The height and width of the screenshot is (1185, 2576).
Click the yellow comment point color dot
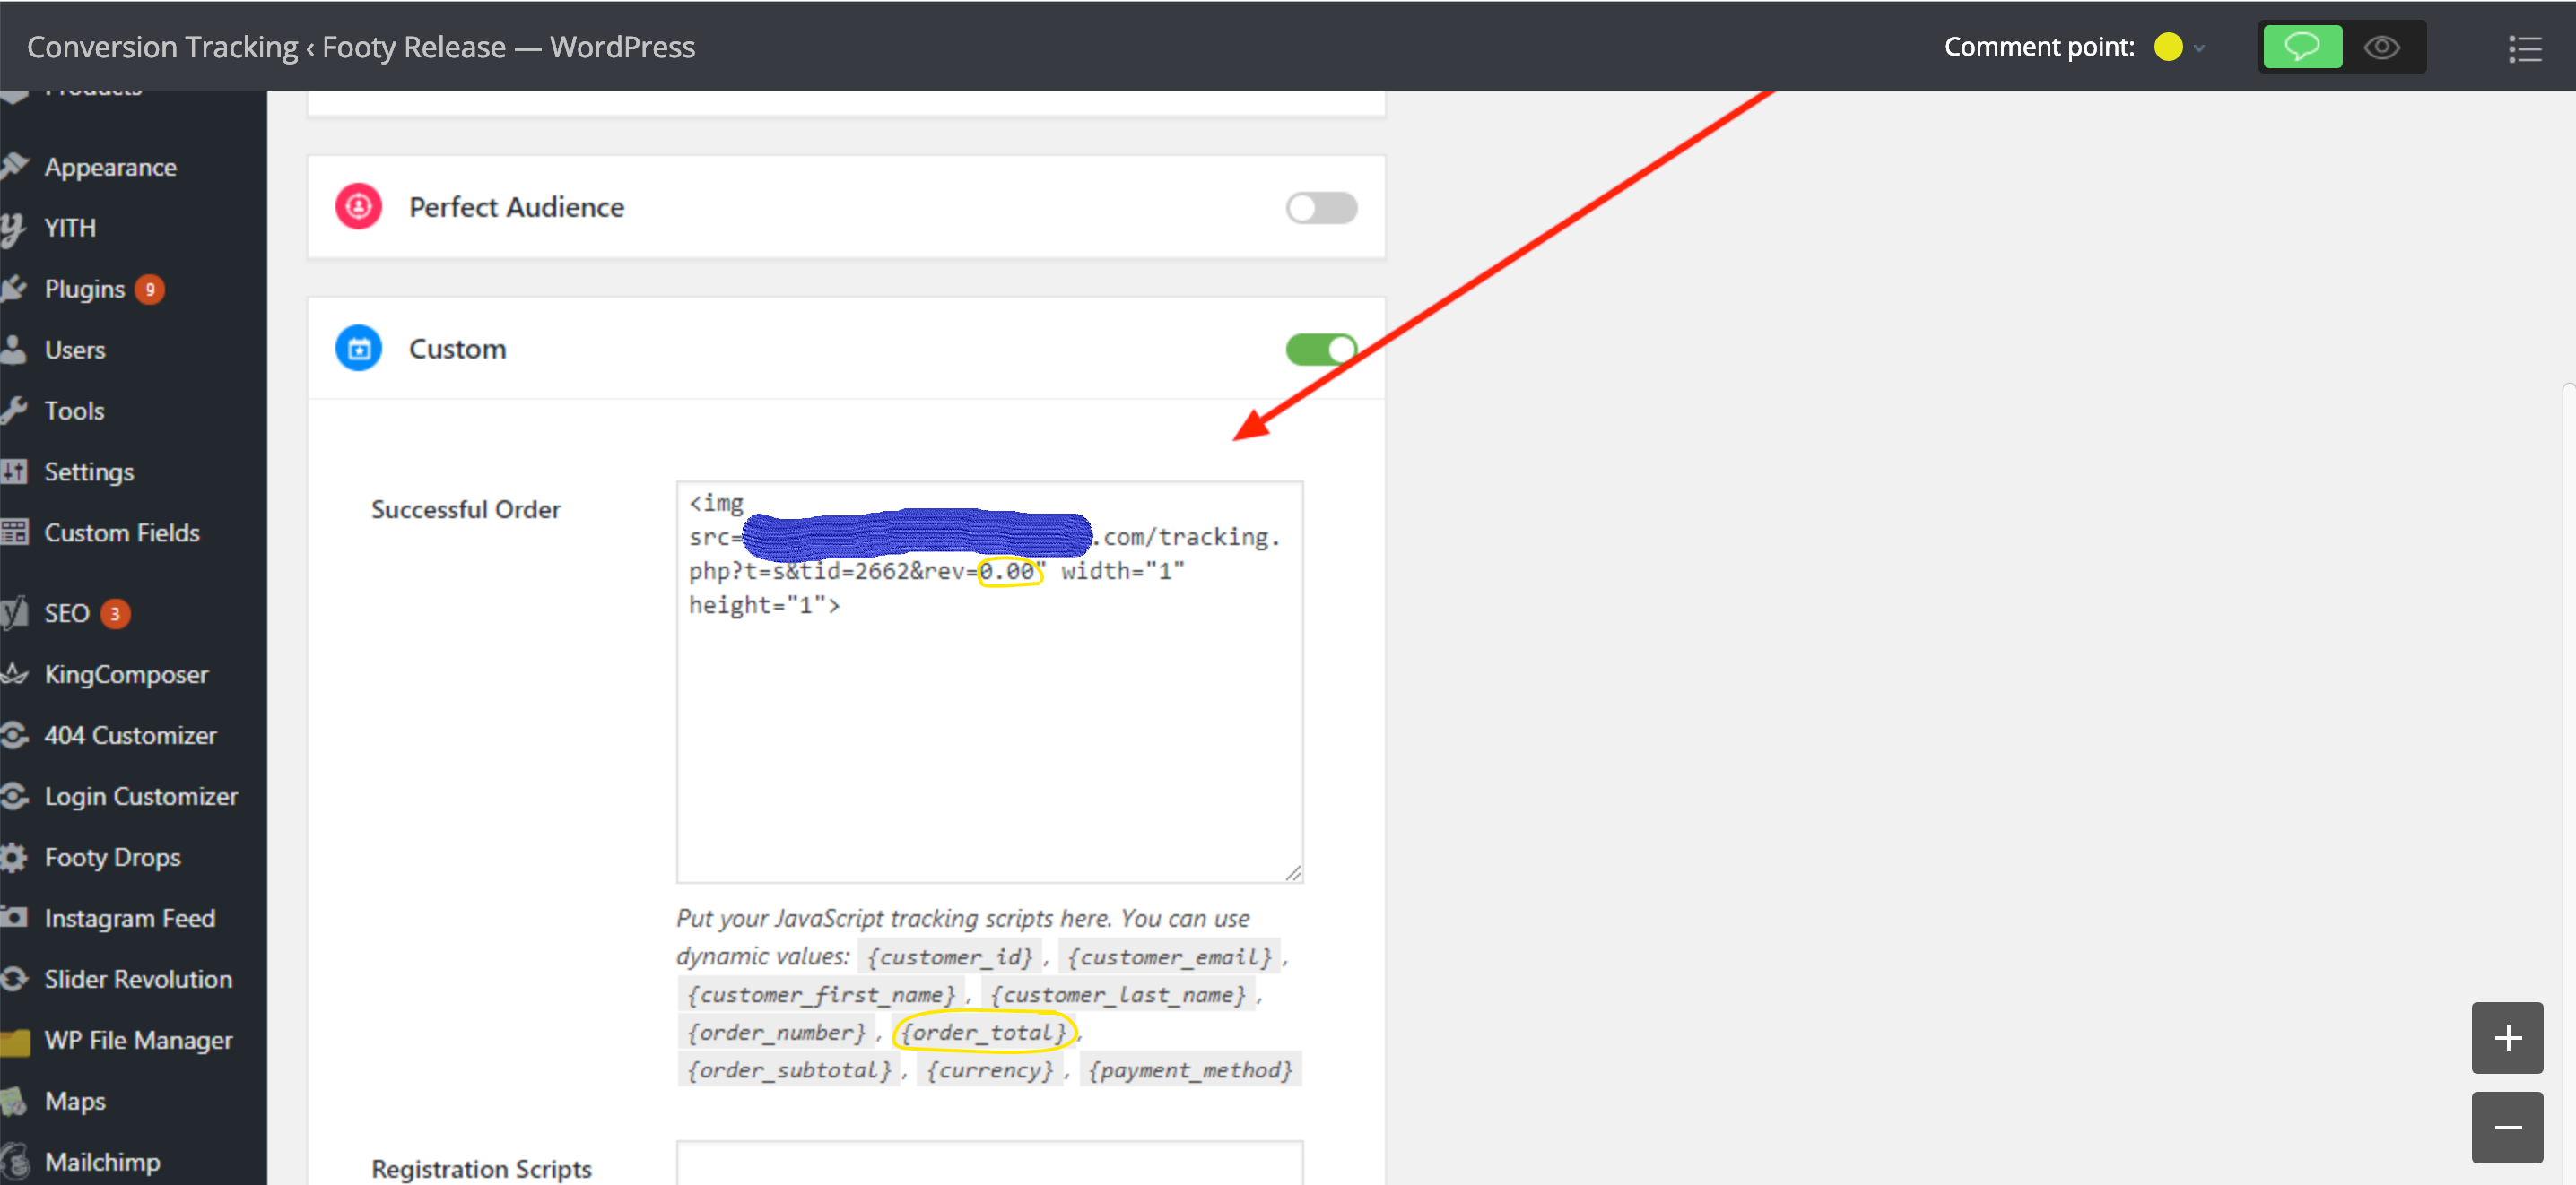pos(2167,47)
